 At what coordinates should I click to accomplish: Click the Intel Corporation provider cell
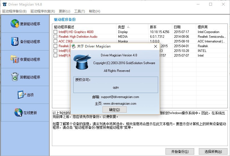coord(208,32)
